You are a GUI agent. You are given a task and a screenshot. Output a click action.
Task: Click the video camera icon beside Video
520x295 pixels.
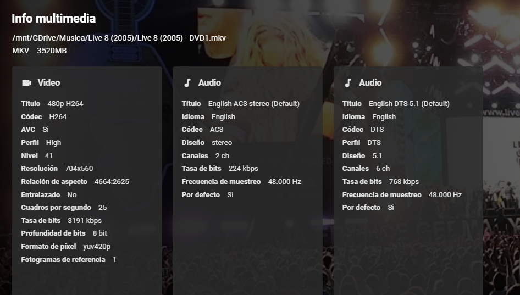[26, 83]
